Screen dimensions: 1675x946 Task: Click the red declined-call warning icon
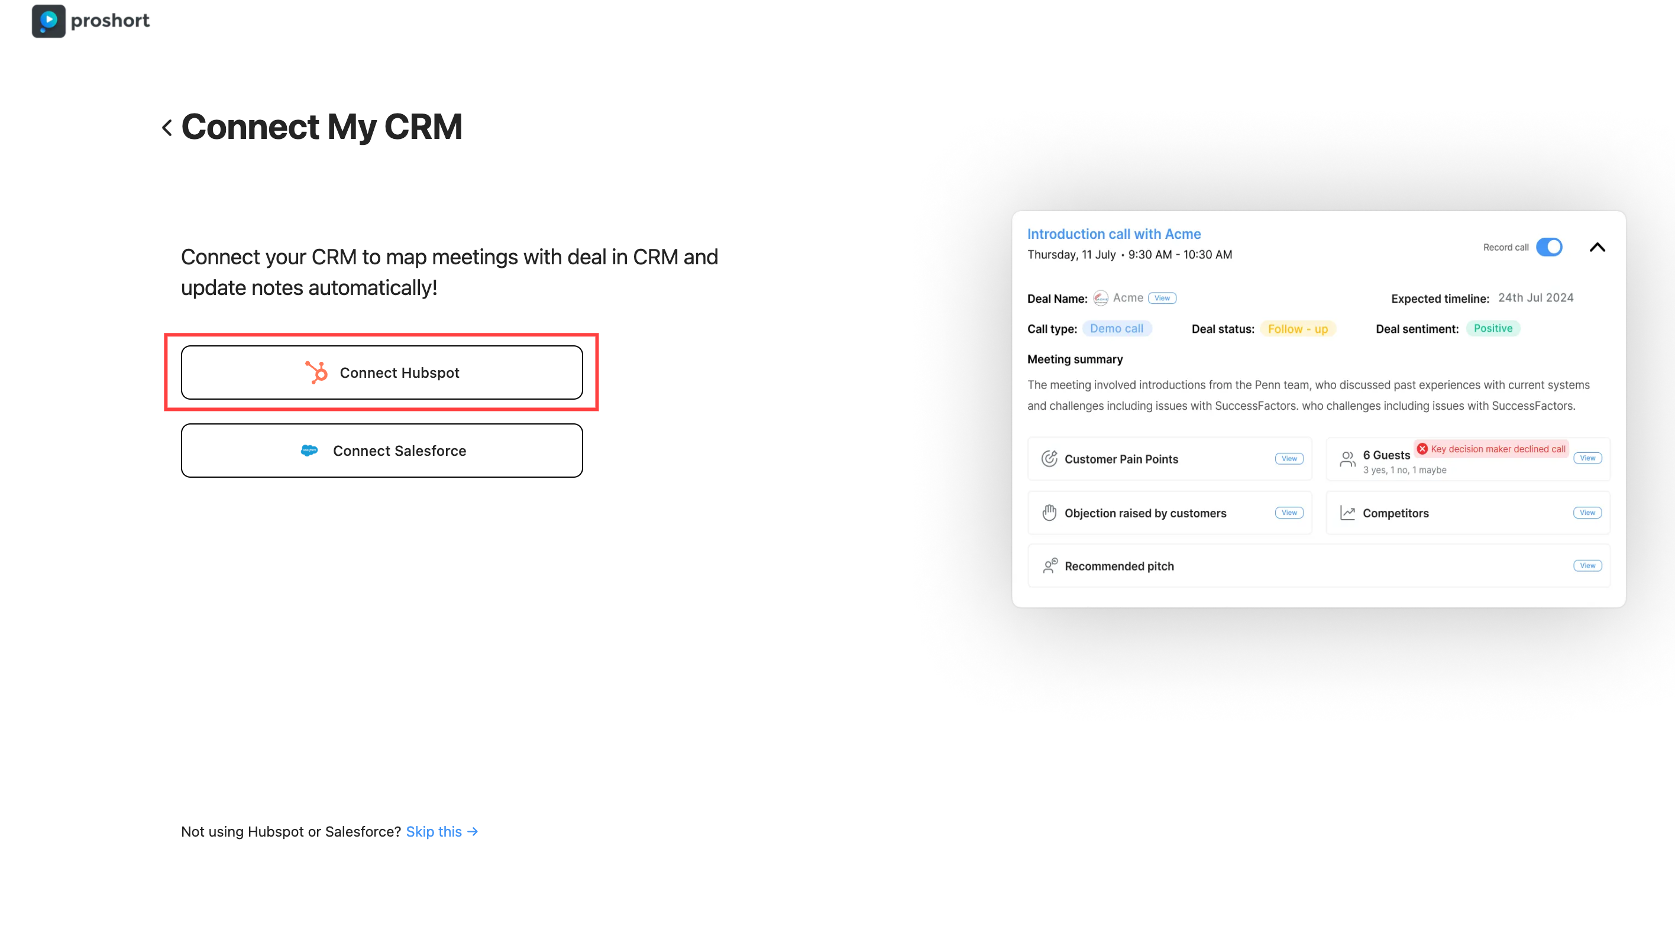(x=1422, y=449)
